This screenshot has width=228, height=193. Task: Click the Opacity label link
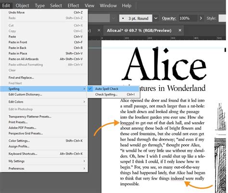tap(169, 18)
